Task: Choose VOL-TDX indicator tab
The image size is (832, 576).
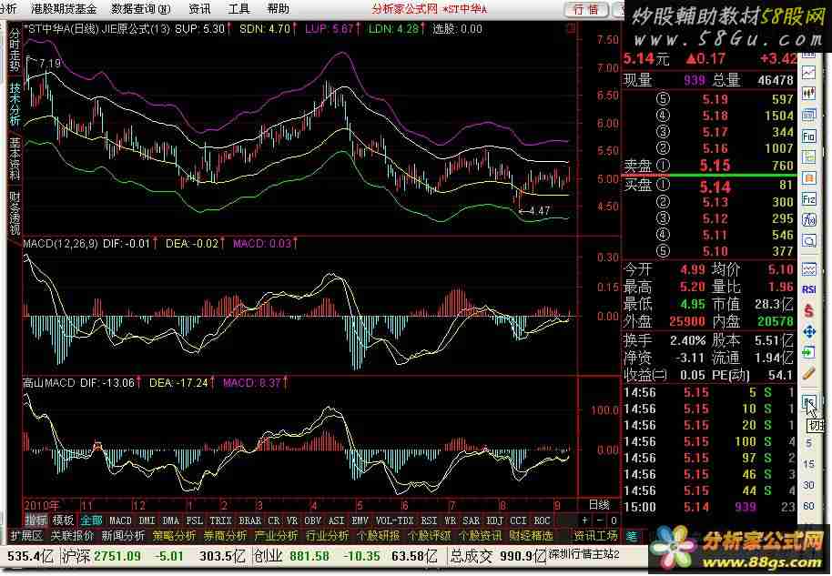Action: click(394, 520)
